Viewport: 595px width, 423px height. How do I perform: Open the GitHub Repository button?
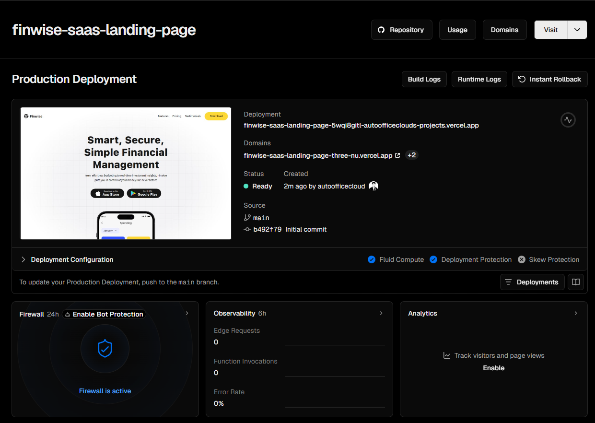[401, 30]
